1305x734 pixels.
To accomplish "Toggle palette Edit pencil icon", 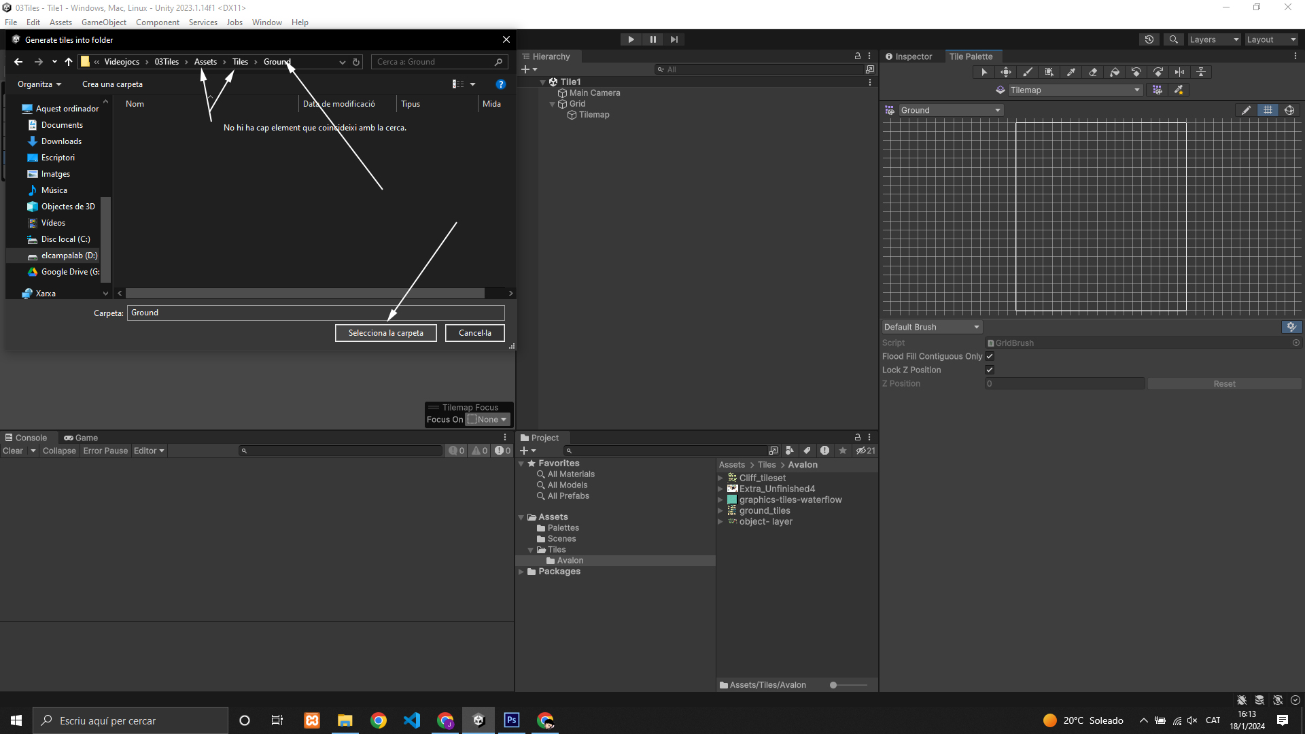I will point(1246,110).
